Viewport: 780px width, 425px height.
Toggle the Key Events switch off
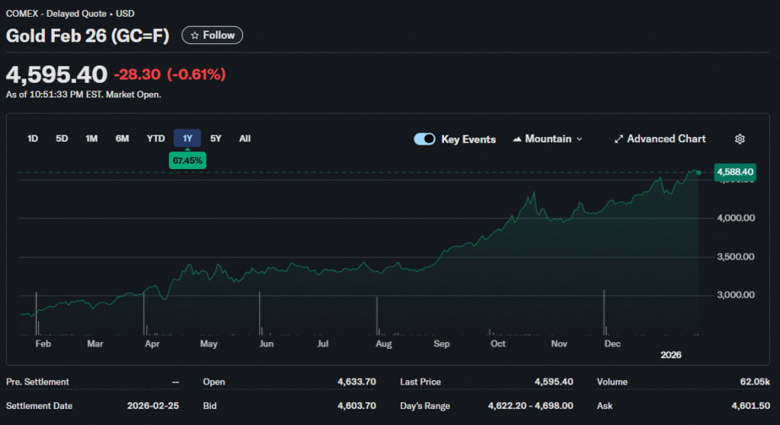click(x=424, y=139)
